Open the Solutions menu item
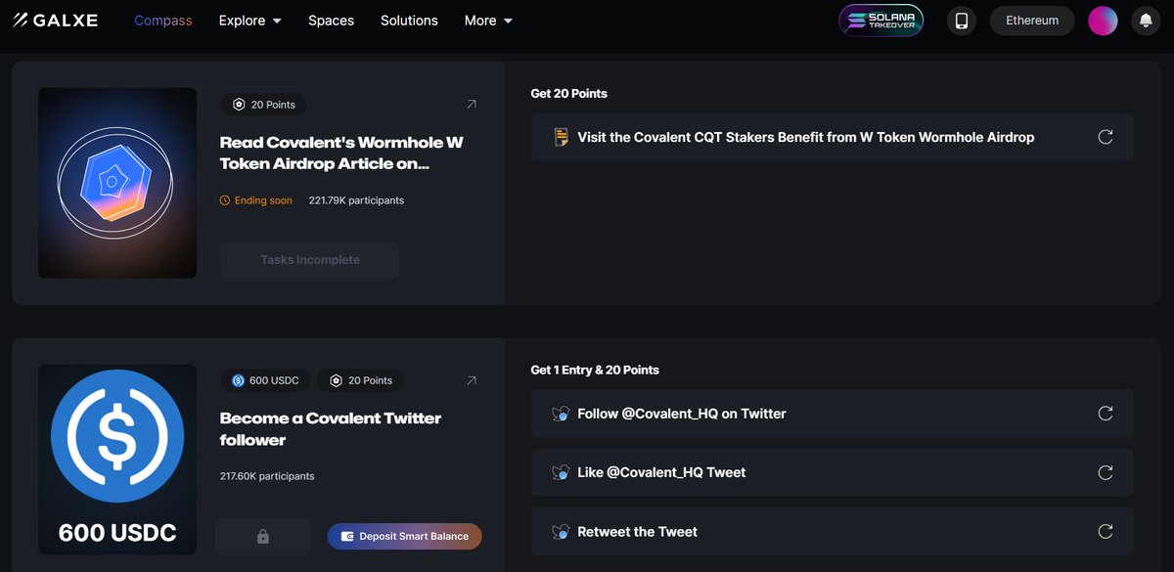 (409, 21)
